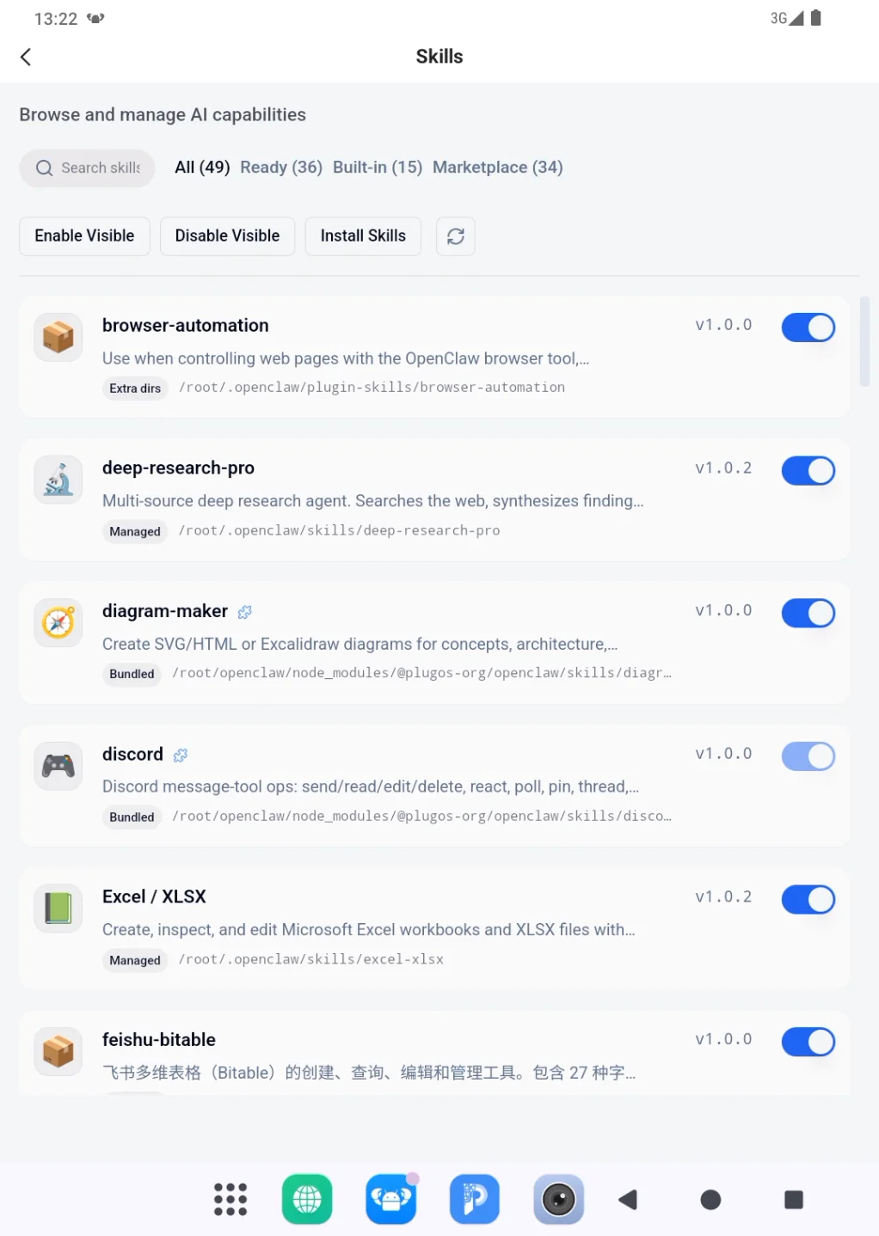
Task: Click the deep-research-pro microscope icon
Action: [x=58, y=480]
